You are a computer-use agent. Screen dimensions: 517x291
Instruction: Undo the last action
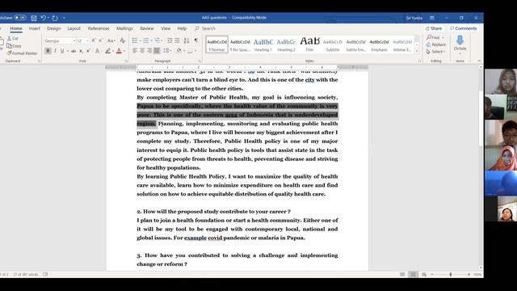click(43, 18)
